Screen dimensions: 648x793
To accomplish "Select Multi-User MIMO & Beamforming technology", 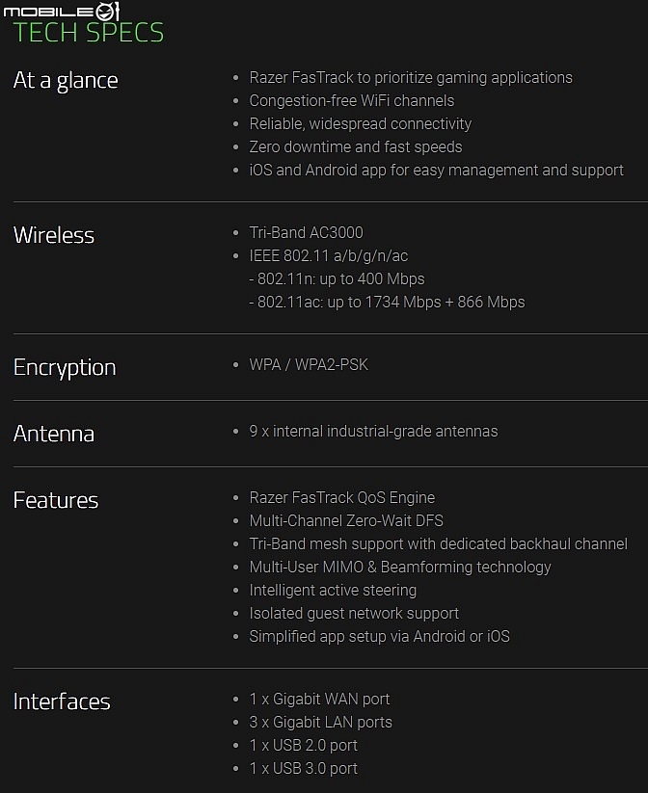I will pos(400,567).
